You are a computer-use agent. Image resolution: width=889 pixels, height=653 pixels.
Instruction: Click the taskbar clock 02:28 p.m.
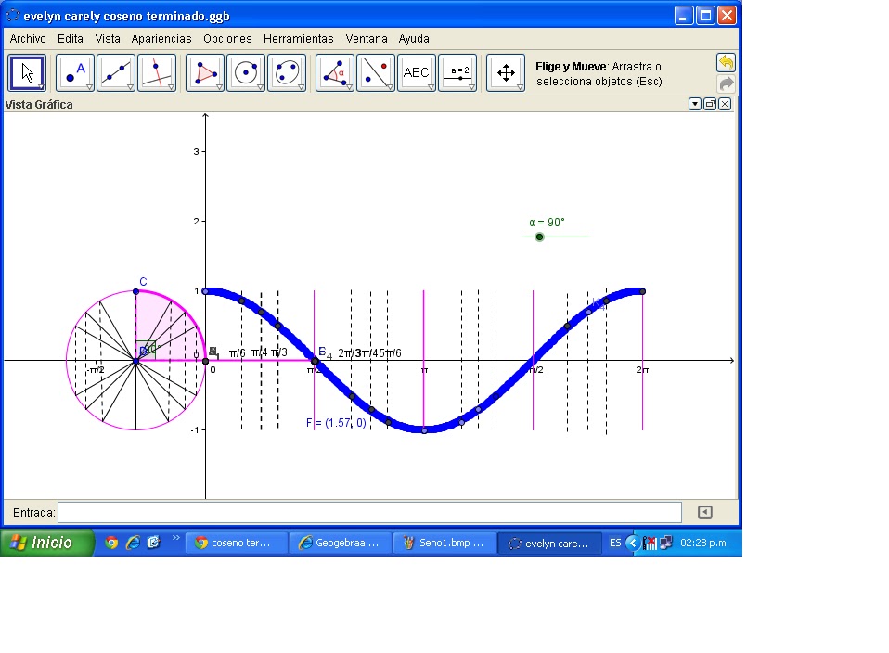(704, 543)
